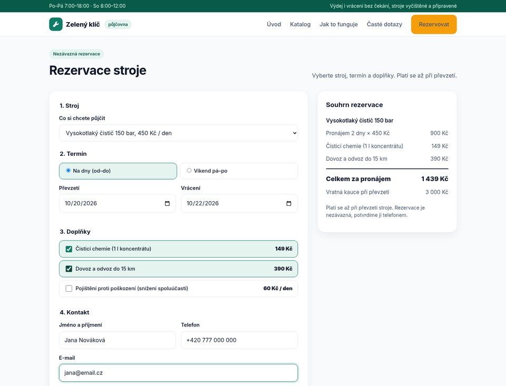Image resolution: width=506 pixels, height=386 pixels.
Task: Focus the Převzetí date field
Action: tap(118, 203)
